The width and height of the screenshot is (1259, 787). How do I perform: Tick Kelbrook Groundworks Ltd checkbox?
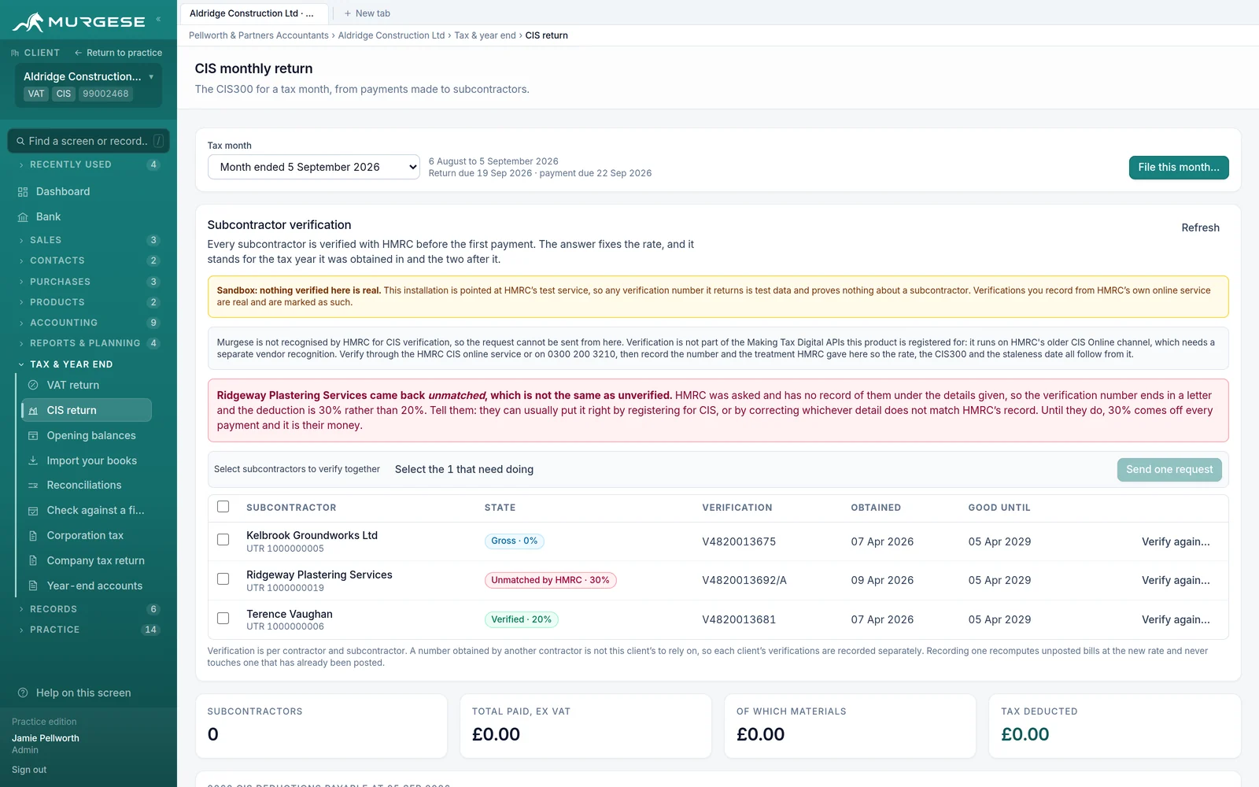[x=223, y=540]
